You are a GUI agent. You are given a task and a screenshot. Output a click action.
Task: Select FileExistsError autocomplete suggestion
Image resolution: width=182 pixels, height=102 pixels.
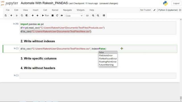tap(108, 56)
